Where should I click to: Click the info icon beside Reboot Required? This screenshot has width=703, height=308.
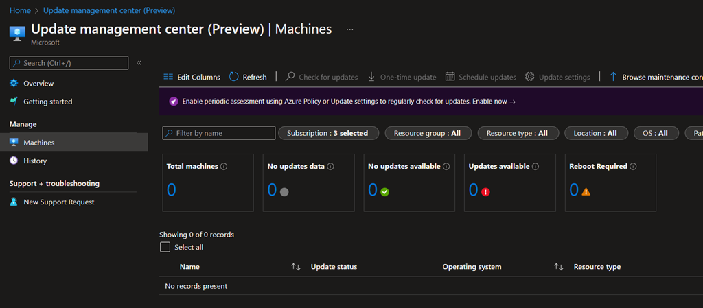coord(633,167)
